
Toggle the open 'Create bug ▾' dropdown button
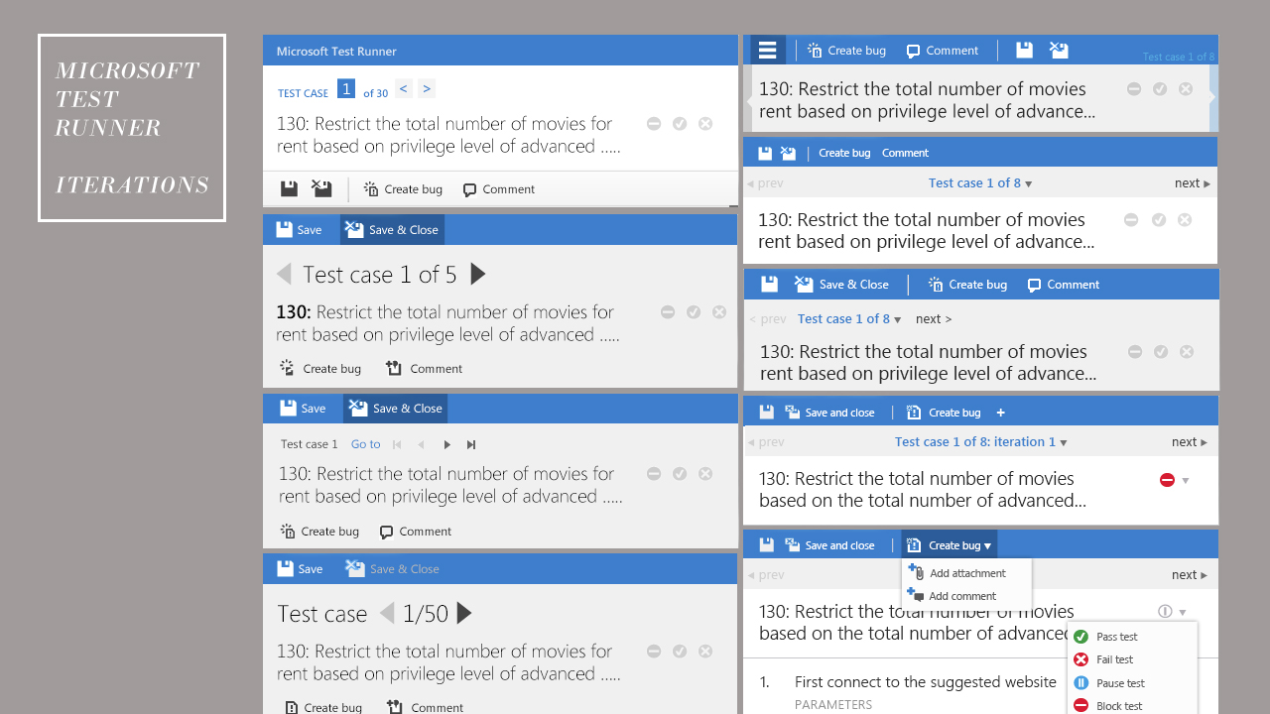coord(950,545)
